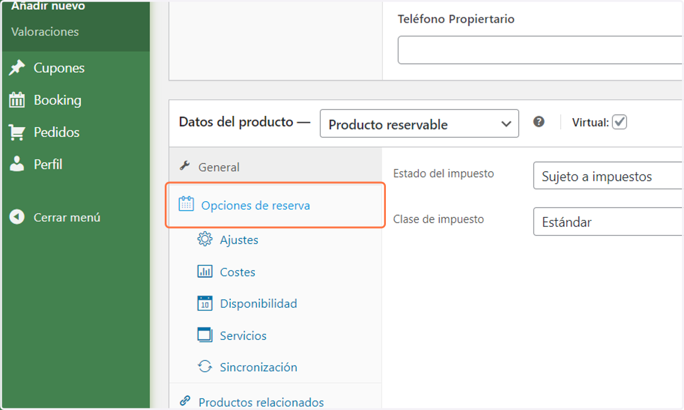Click the user silhouette icon for Perfil
Screen dimensions: 684x410
[17, 164]
